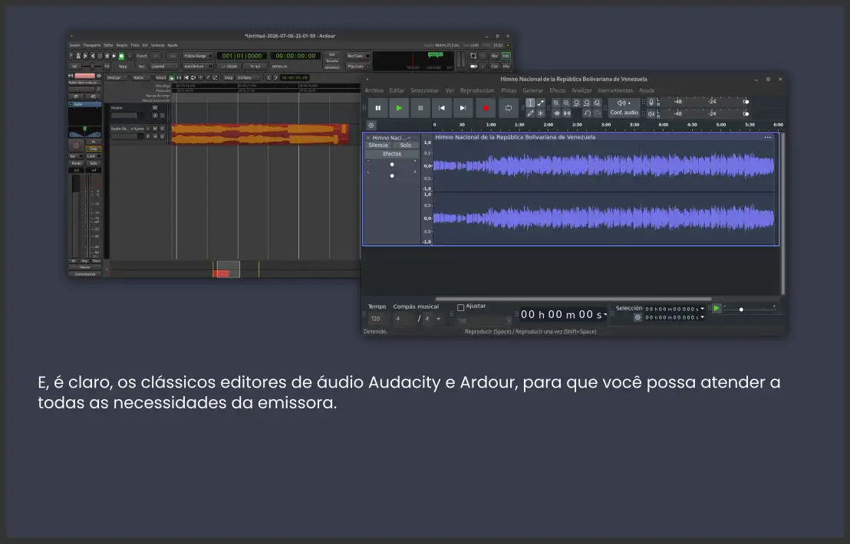This screenshot has width=850, height=544.
Task: Select the Selection (I-beam) tool in Audacity
Action: [x=530, y=103]
